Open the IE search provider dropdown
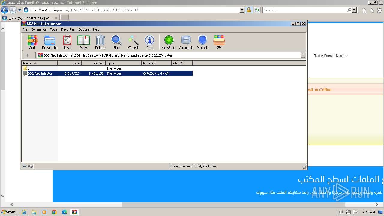Image resolution: width=384 pixels, height=216 pixels. pyautogui.click(x=354, y=10)
